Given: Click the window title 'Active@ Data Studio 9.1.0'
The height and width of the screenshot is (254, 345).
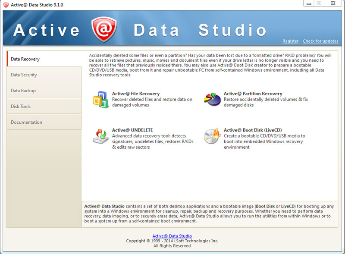Looking at the screenshot, I should (37, 5).
